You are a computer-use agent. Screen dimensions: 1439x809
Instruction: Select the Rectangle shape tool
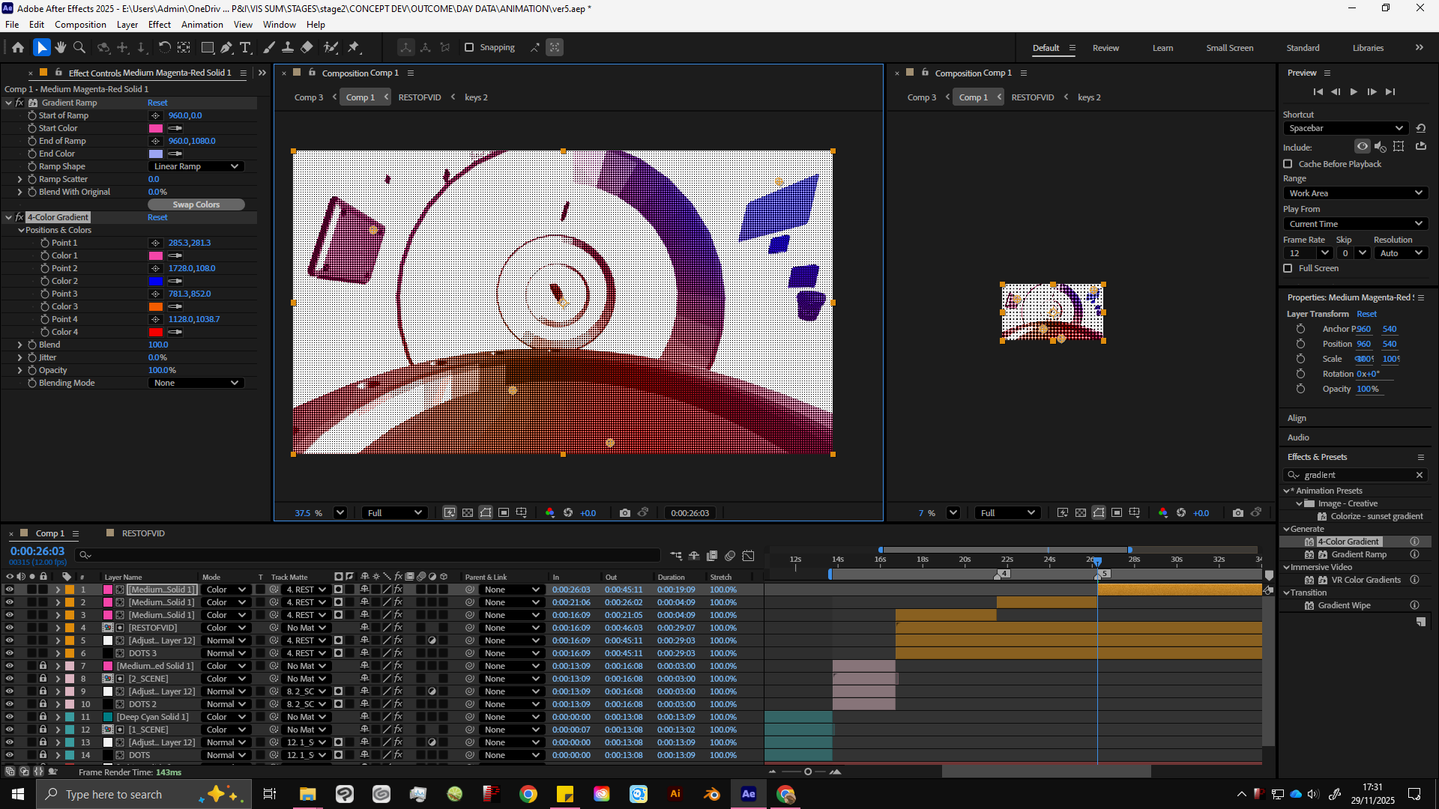208,47
